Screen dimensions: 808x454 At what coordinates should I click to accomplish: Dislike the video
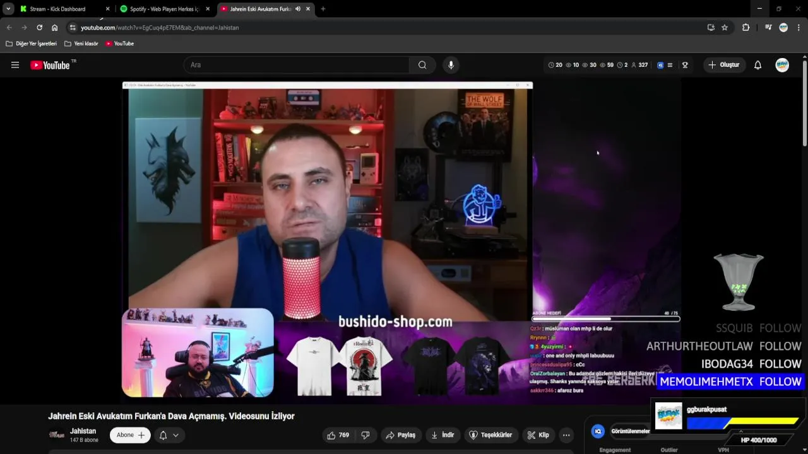pos(365,435)
